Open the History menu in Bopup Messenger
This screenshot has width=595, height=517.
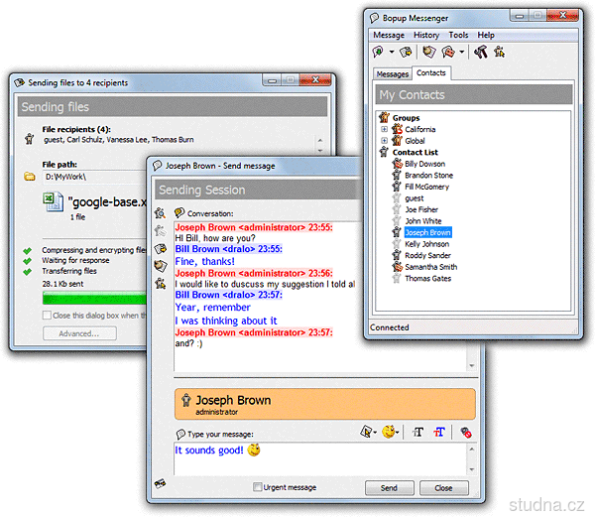[x=426, y=35]
